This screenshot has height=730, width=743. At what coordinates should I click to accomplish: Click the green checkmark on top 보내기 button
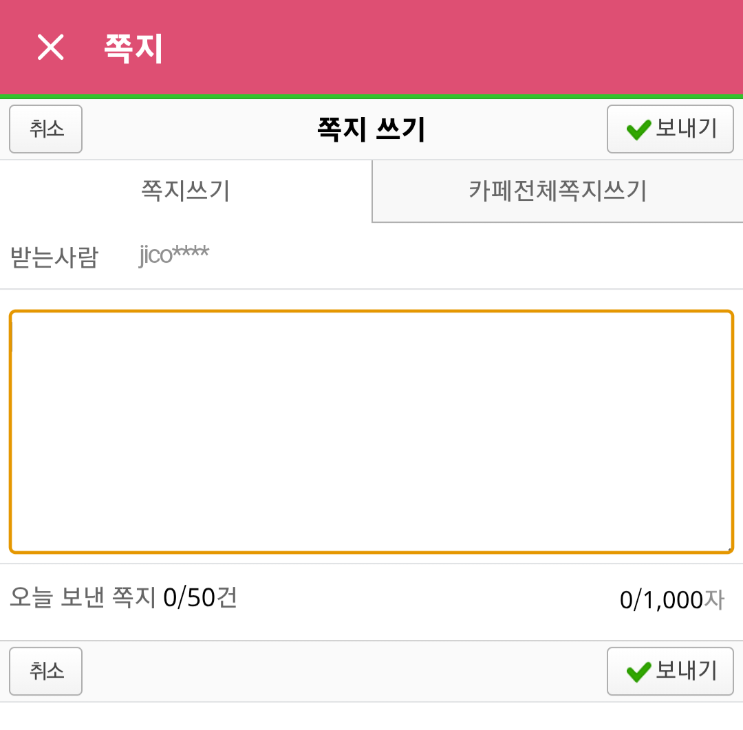pos(638,129)
